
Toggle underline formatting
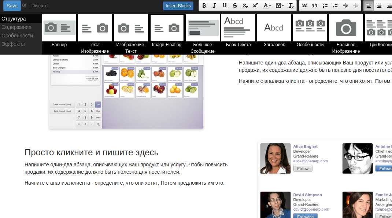tap(225, 5)
